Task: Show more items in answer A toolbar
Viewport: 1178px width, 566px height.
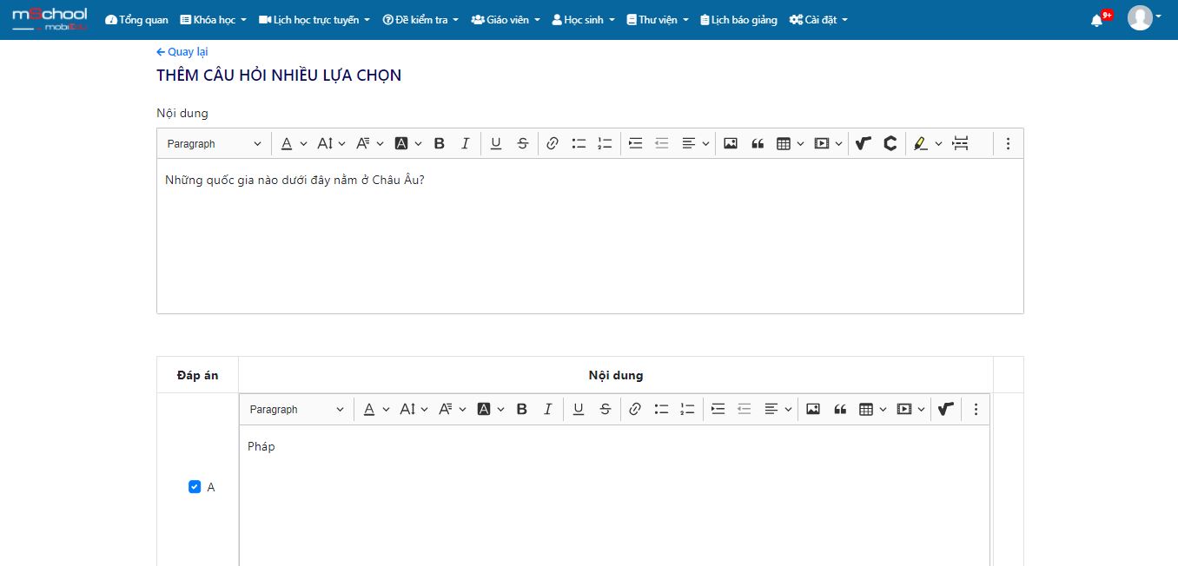Action: click(x=976, y=410)
